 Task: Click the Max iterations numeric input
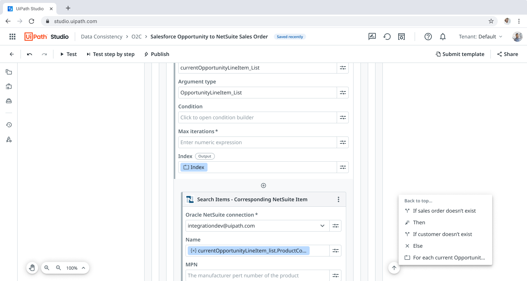click(x=258, y=142)
